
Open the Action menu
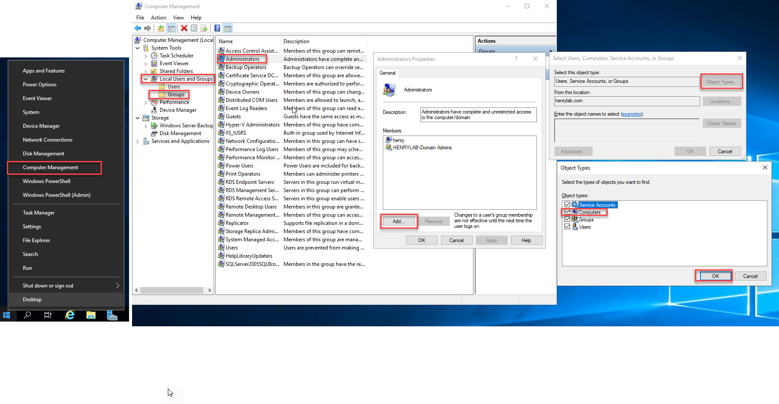tap(158, 18)
